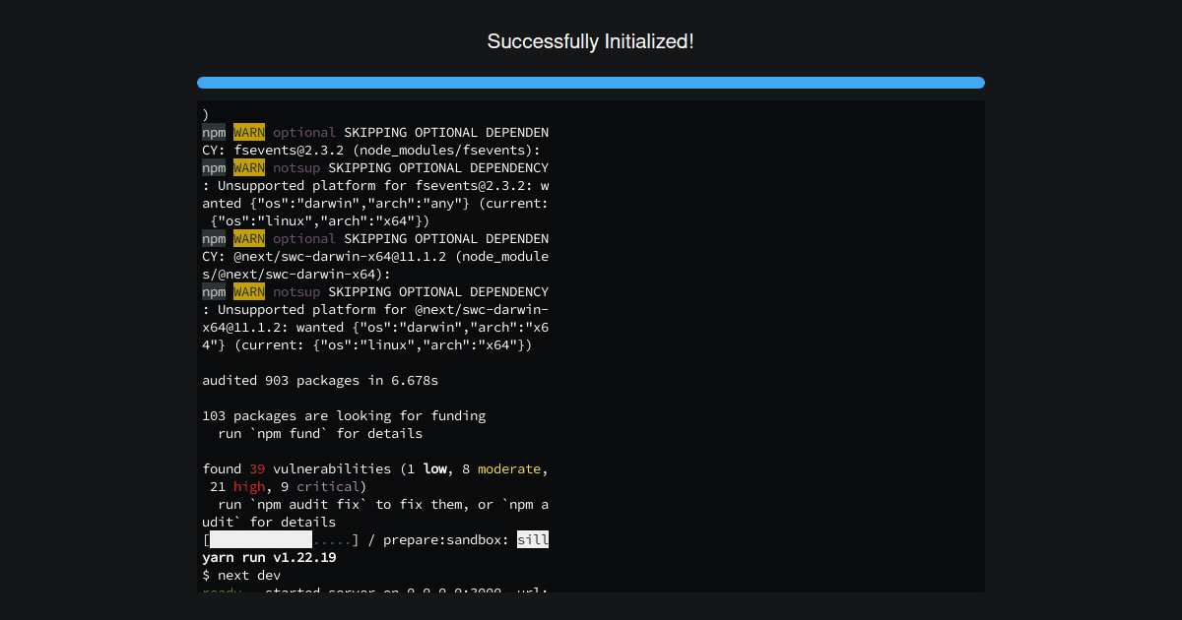The height and width of the screenshot is (620, 1182).
Task: Click the npm badge on the last warning
Action: 214,291
